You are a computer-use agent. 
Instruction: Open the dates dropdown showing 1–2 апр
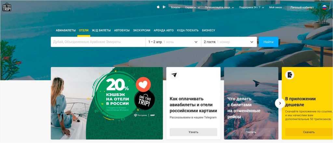[x=173, y=42]
